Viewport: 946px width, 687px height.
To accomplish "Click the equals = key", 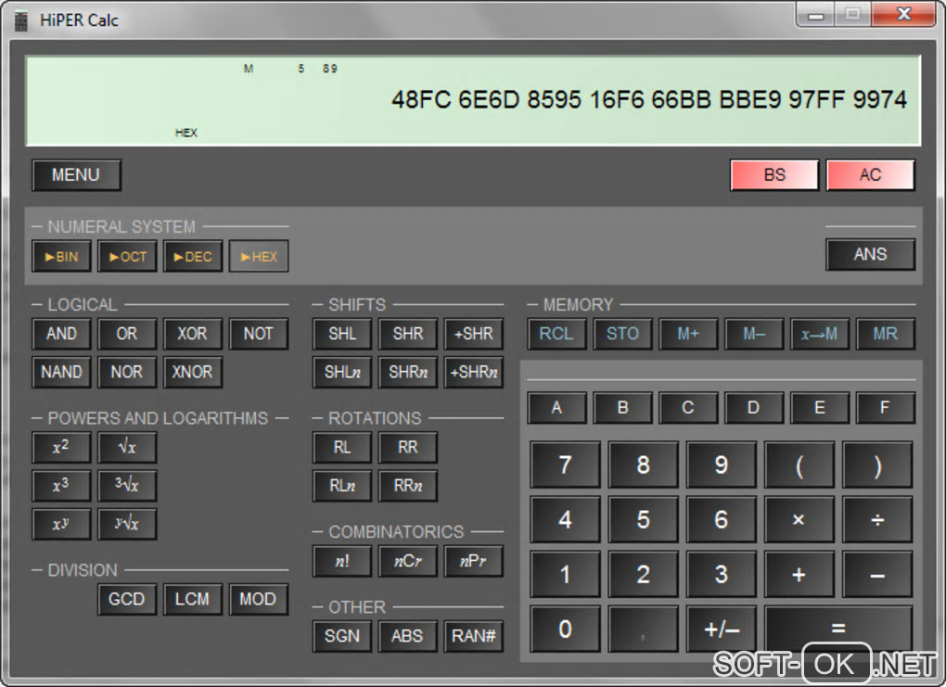I will 838,630.
